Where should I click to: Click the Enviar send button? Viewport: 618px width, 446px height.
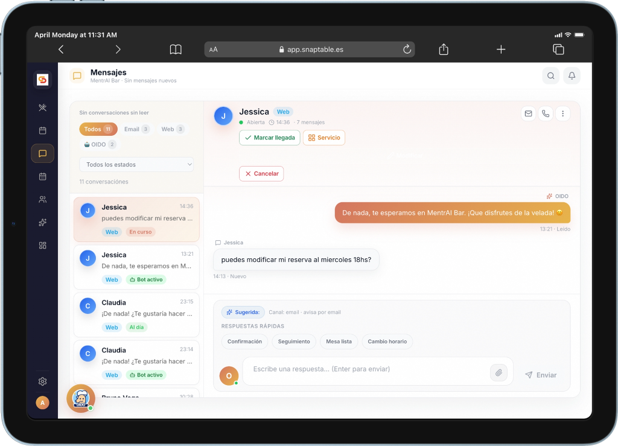(x=541, y=375)
